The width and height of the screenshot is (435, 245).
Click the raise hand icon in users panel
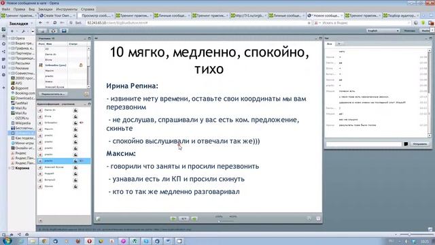point(86,94)
